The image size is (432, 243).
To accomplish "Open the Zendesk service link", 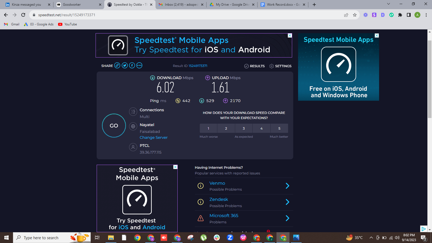I will (x=219, y=199).
